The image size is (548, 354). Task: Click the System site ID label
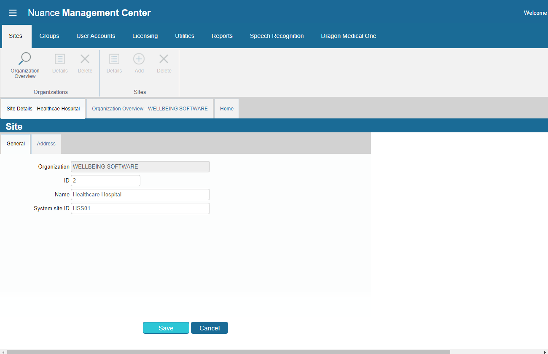[51, 208]
